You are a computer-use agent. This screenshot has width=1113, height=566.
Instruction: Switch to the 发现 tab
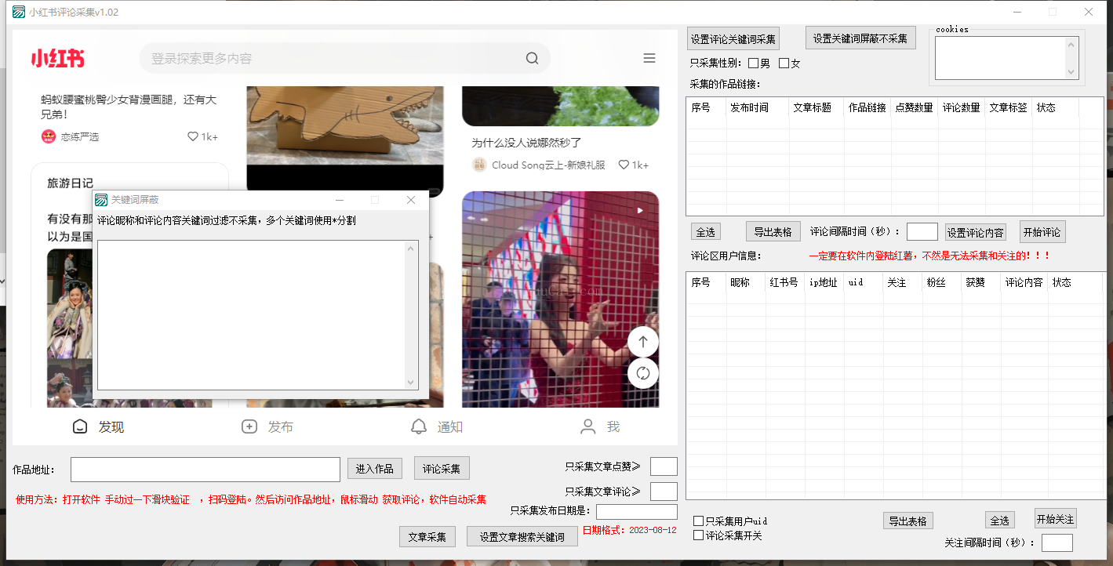79,426
